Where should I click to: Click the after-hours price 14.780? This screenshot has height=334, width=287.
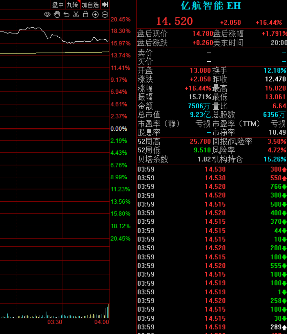click(202, 34)
